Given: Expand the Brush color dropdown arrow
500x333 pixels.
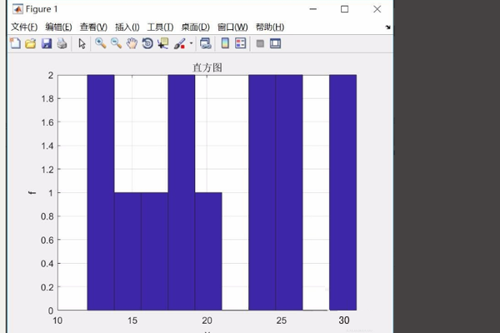Looking at the screenshot, I should click(192, 43).
